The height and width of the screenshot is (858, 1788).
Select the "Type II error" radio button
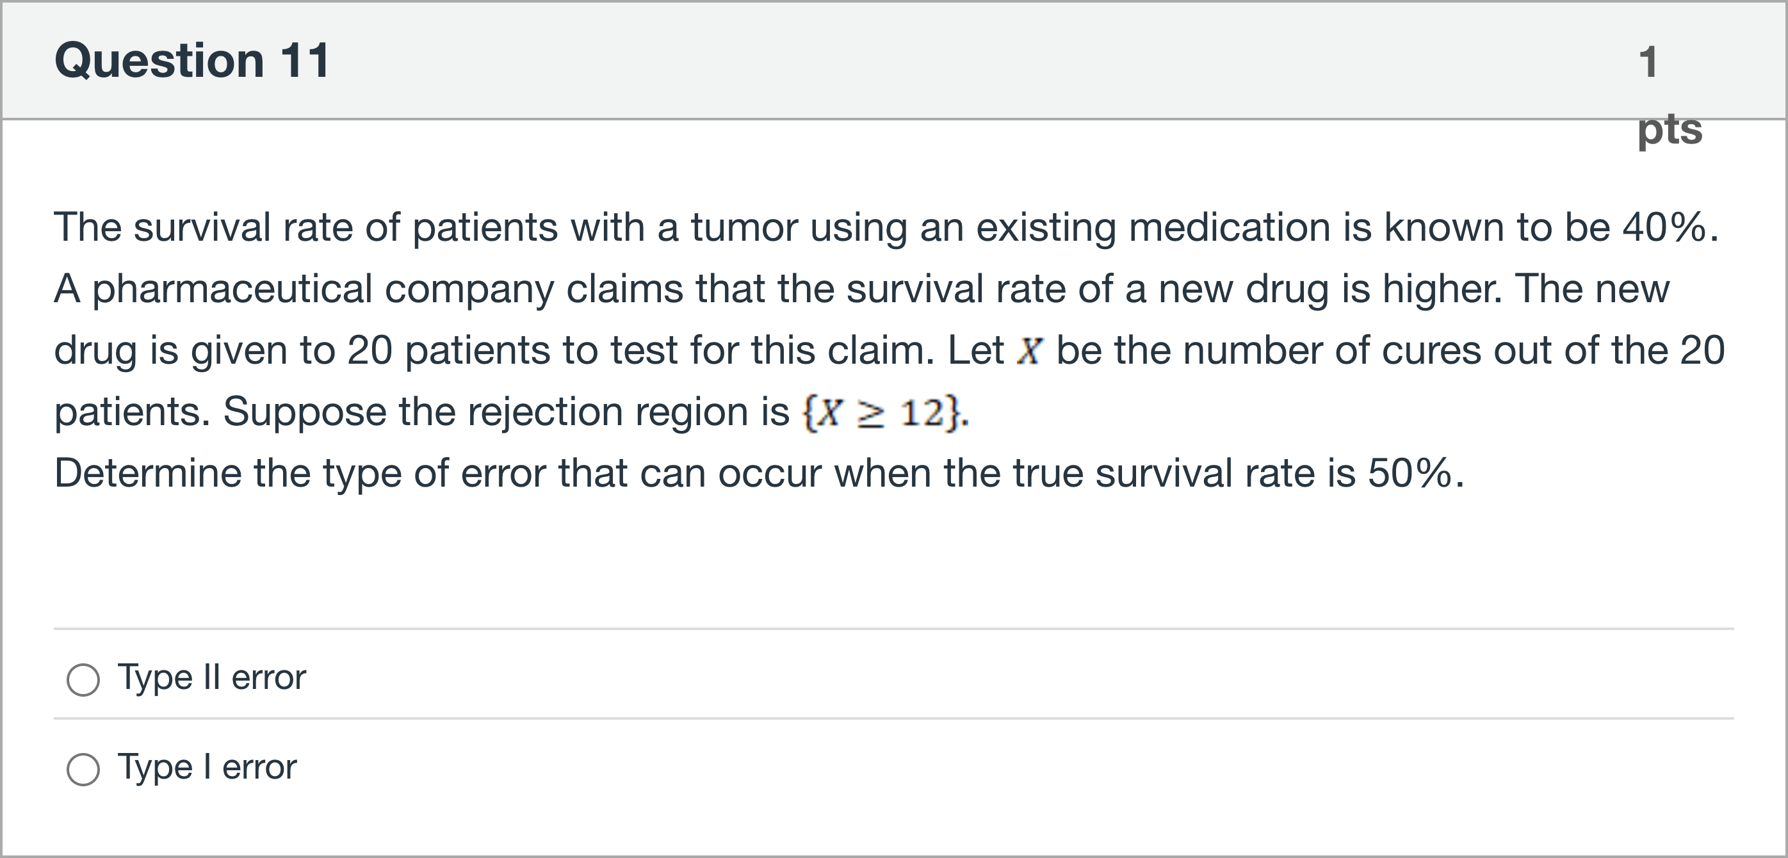[83, 679]
